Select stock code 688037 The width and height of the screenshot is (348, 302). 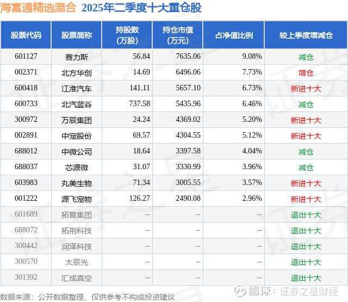pos(26,167)
